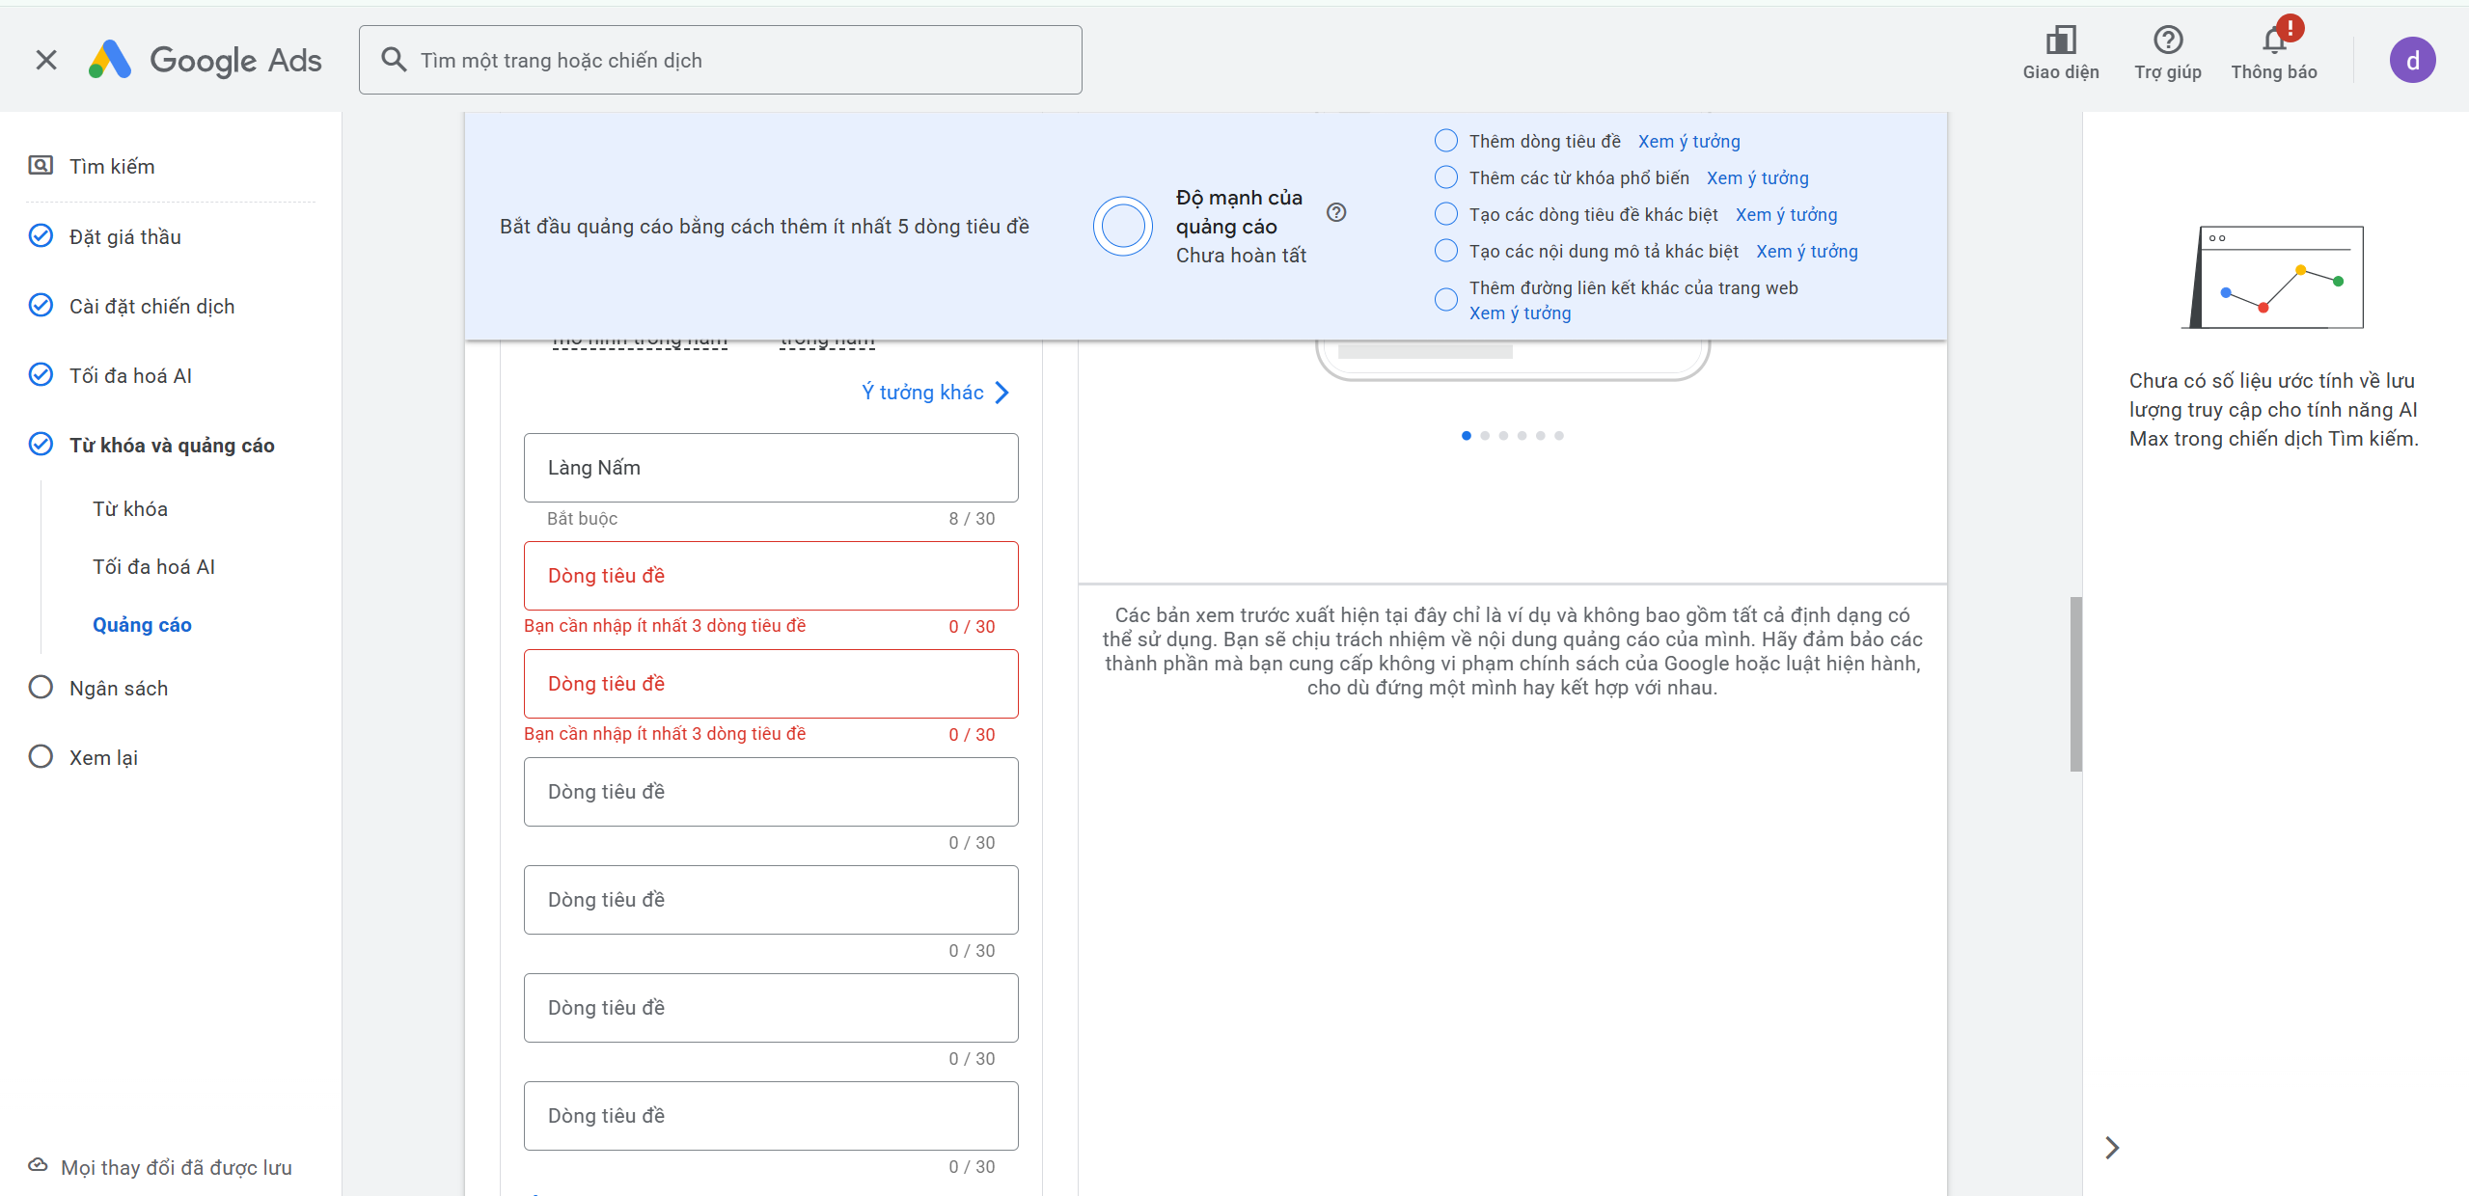Image resolution: width=2469 pixels, height=1196 pixels.
Task: Select the Thêm các từ khóa phổ biến circle
Action: (x=1446, y=177)
